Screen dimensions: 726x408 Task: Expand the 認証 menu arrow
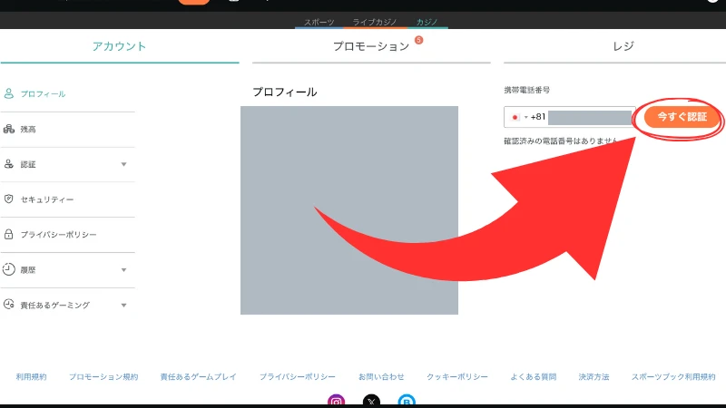tap(123, 164)
